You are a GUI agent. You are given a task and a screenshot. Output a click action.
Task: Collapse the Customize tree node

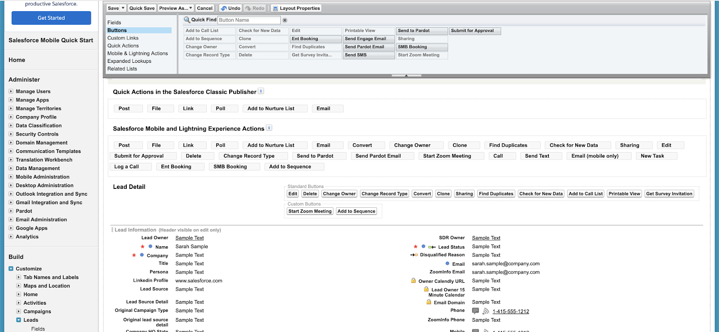11,268
